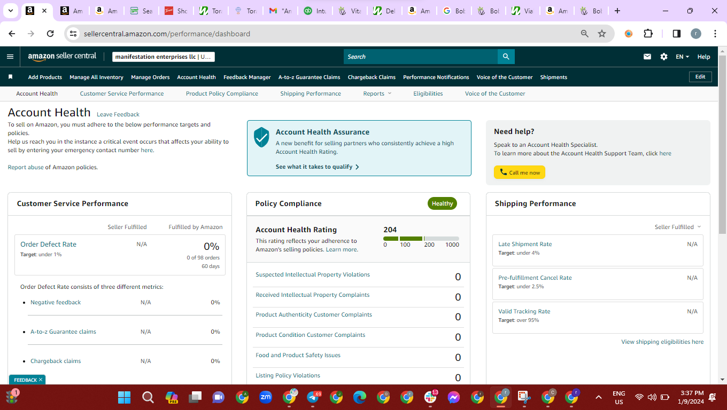Open Telegram from the taskbar
The width and height of the screenshot is (727, 410).
(x=313, y=397)
